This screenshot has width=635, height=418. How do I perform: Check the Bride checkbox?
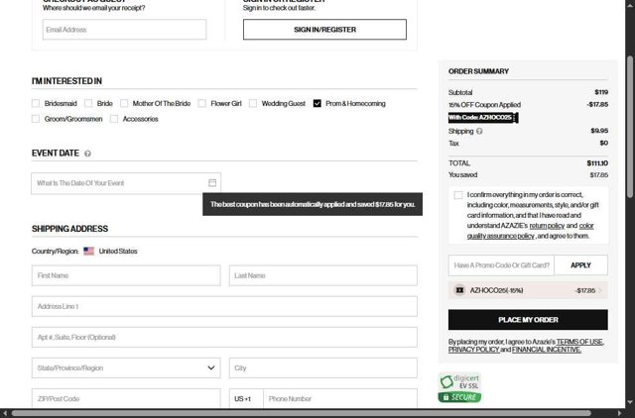tap(88, 103)
